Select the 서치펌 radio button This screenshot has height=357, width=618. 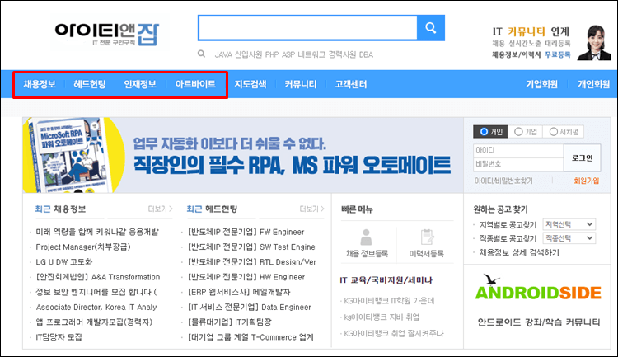point(554,132)
